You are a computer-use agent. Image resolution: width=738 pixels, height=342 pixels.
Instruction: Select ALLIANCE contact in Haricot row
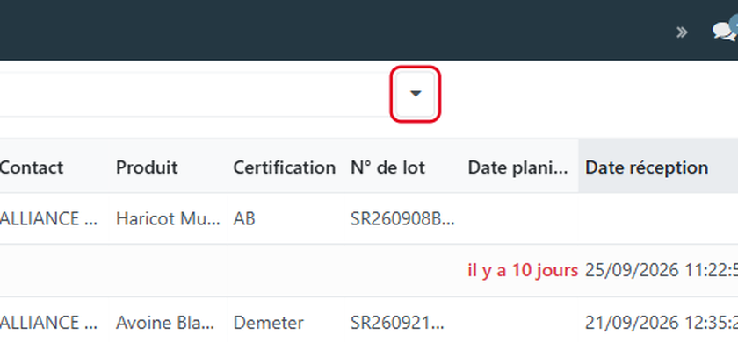[x=48, y=219]
